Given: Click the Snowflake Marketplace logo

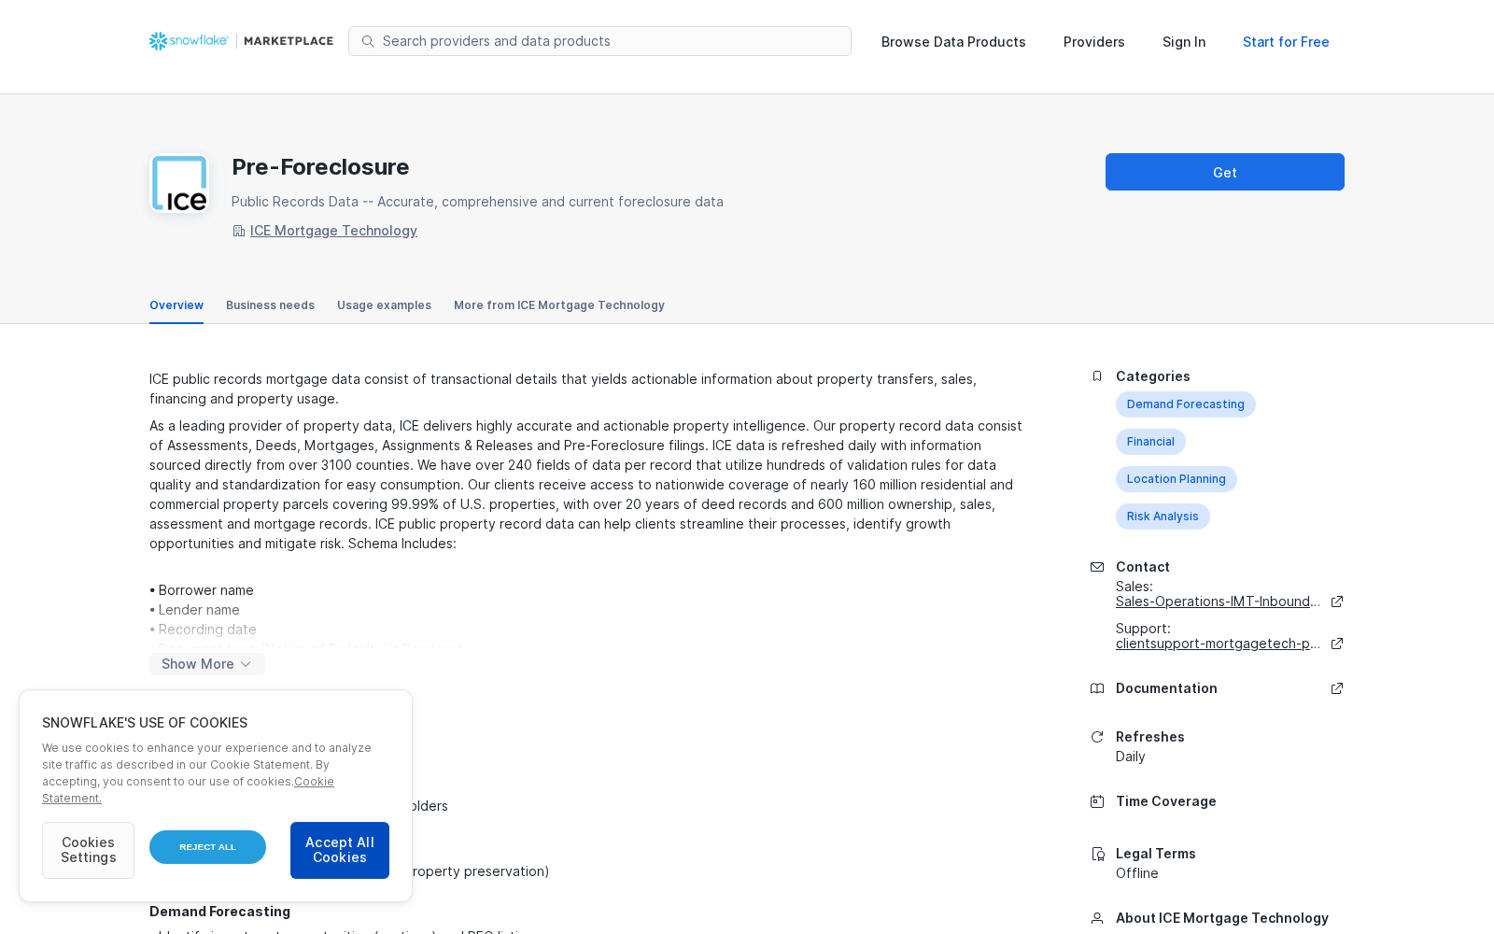Looking at the screenshot, I should [241, 41].
